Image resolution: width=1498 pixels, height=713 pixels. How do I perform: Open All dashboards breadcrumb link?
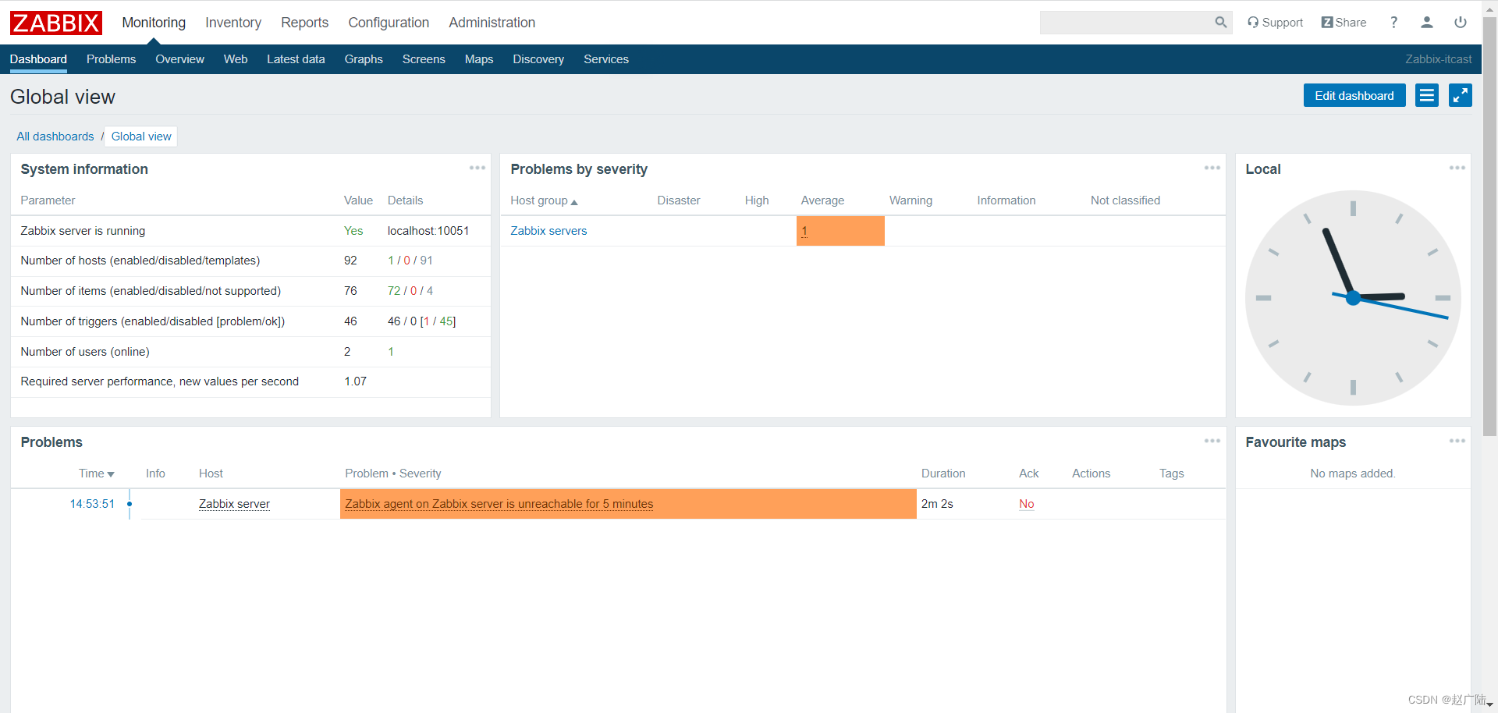tap(55, 137)
